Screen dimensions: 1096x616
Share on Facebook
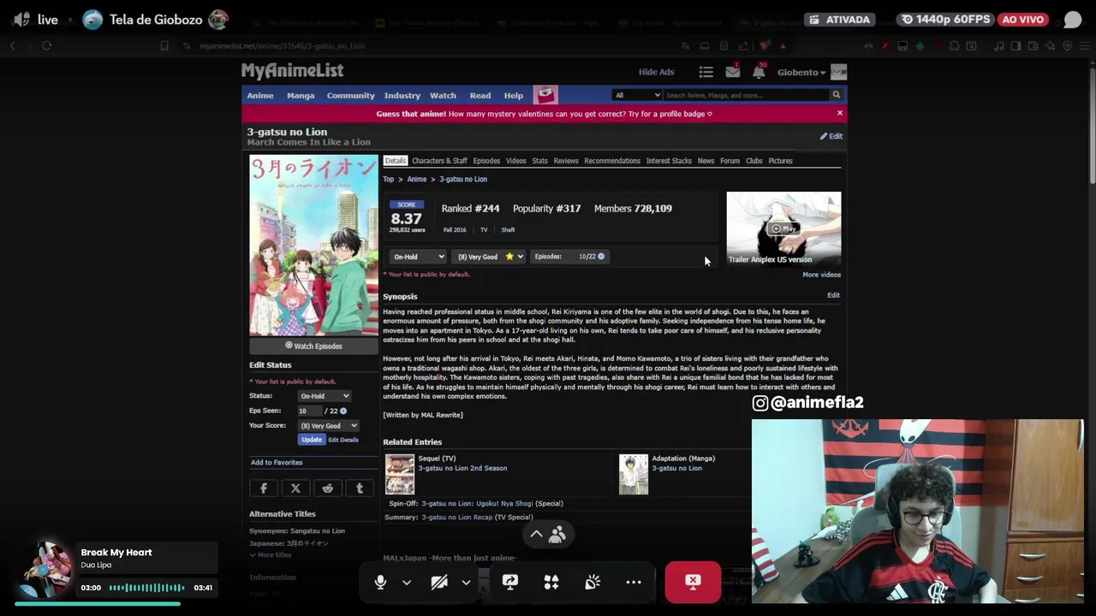point(264,489)
